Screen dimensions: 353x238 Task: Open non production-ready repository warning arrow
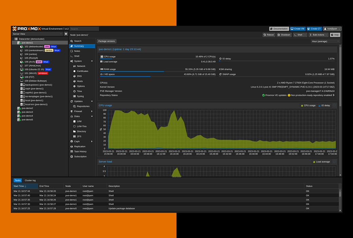click(x=334, y=95)
